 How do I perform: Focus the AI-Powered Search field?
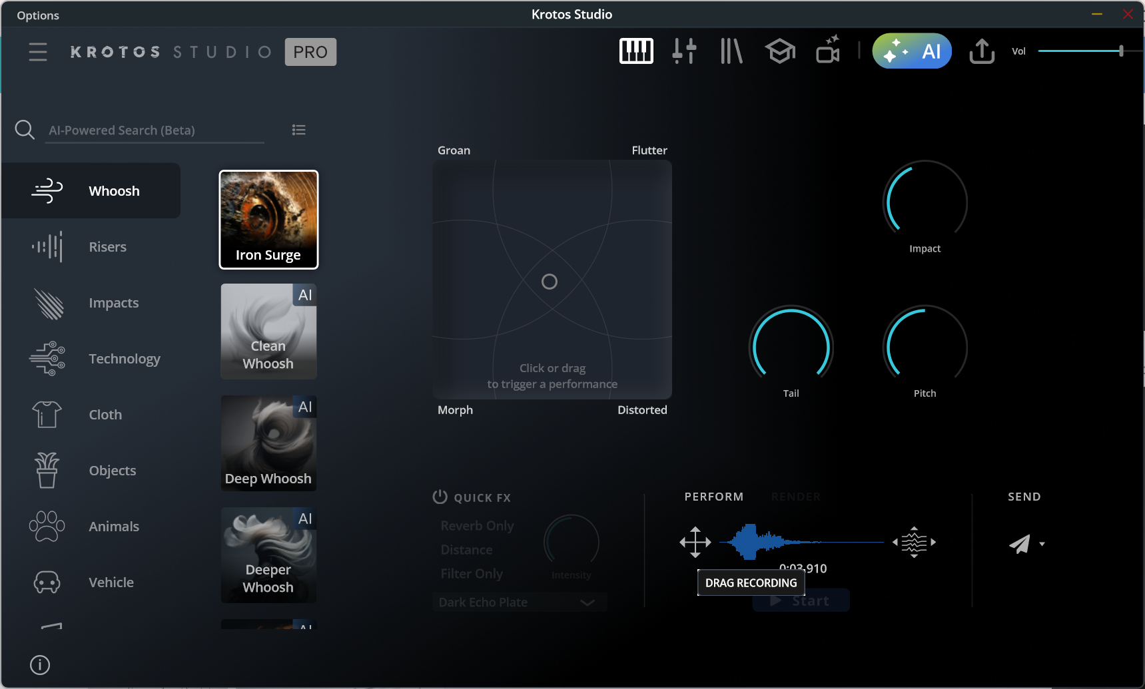156,130
